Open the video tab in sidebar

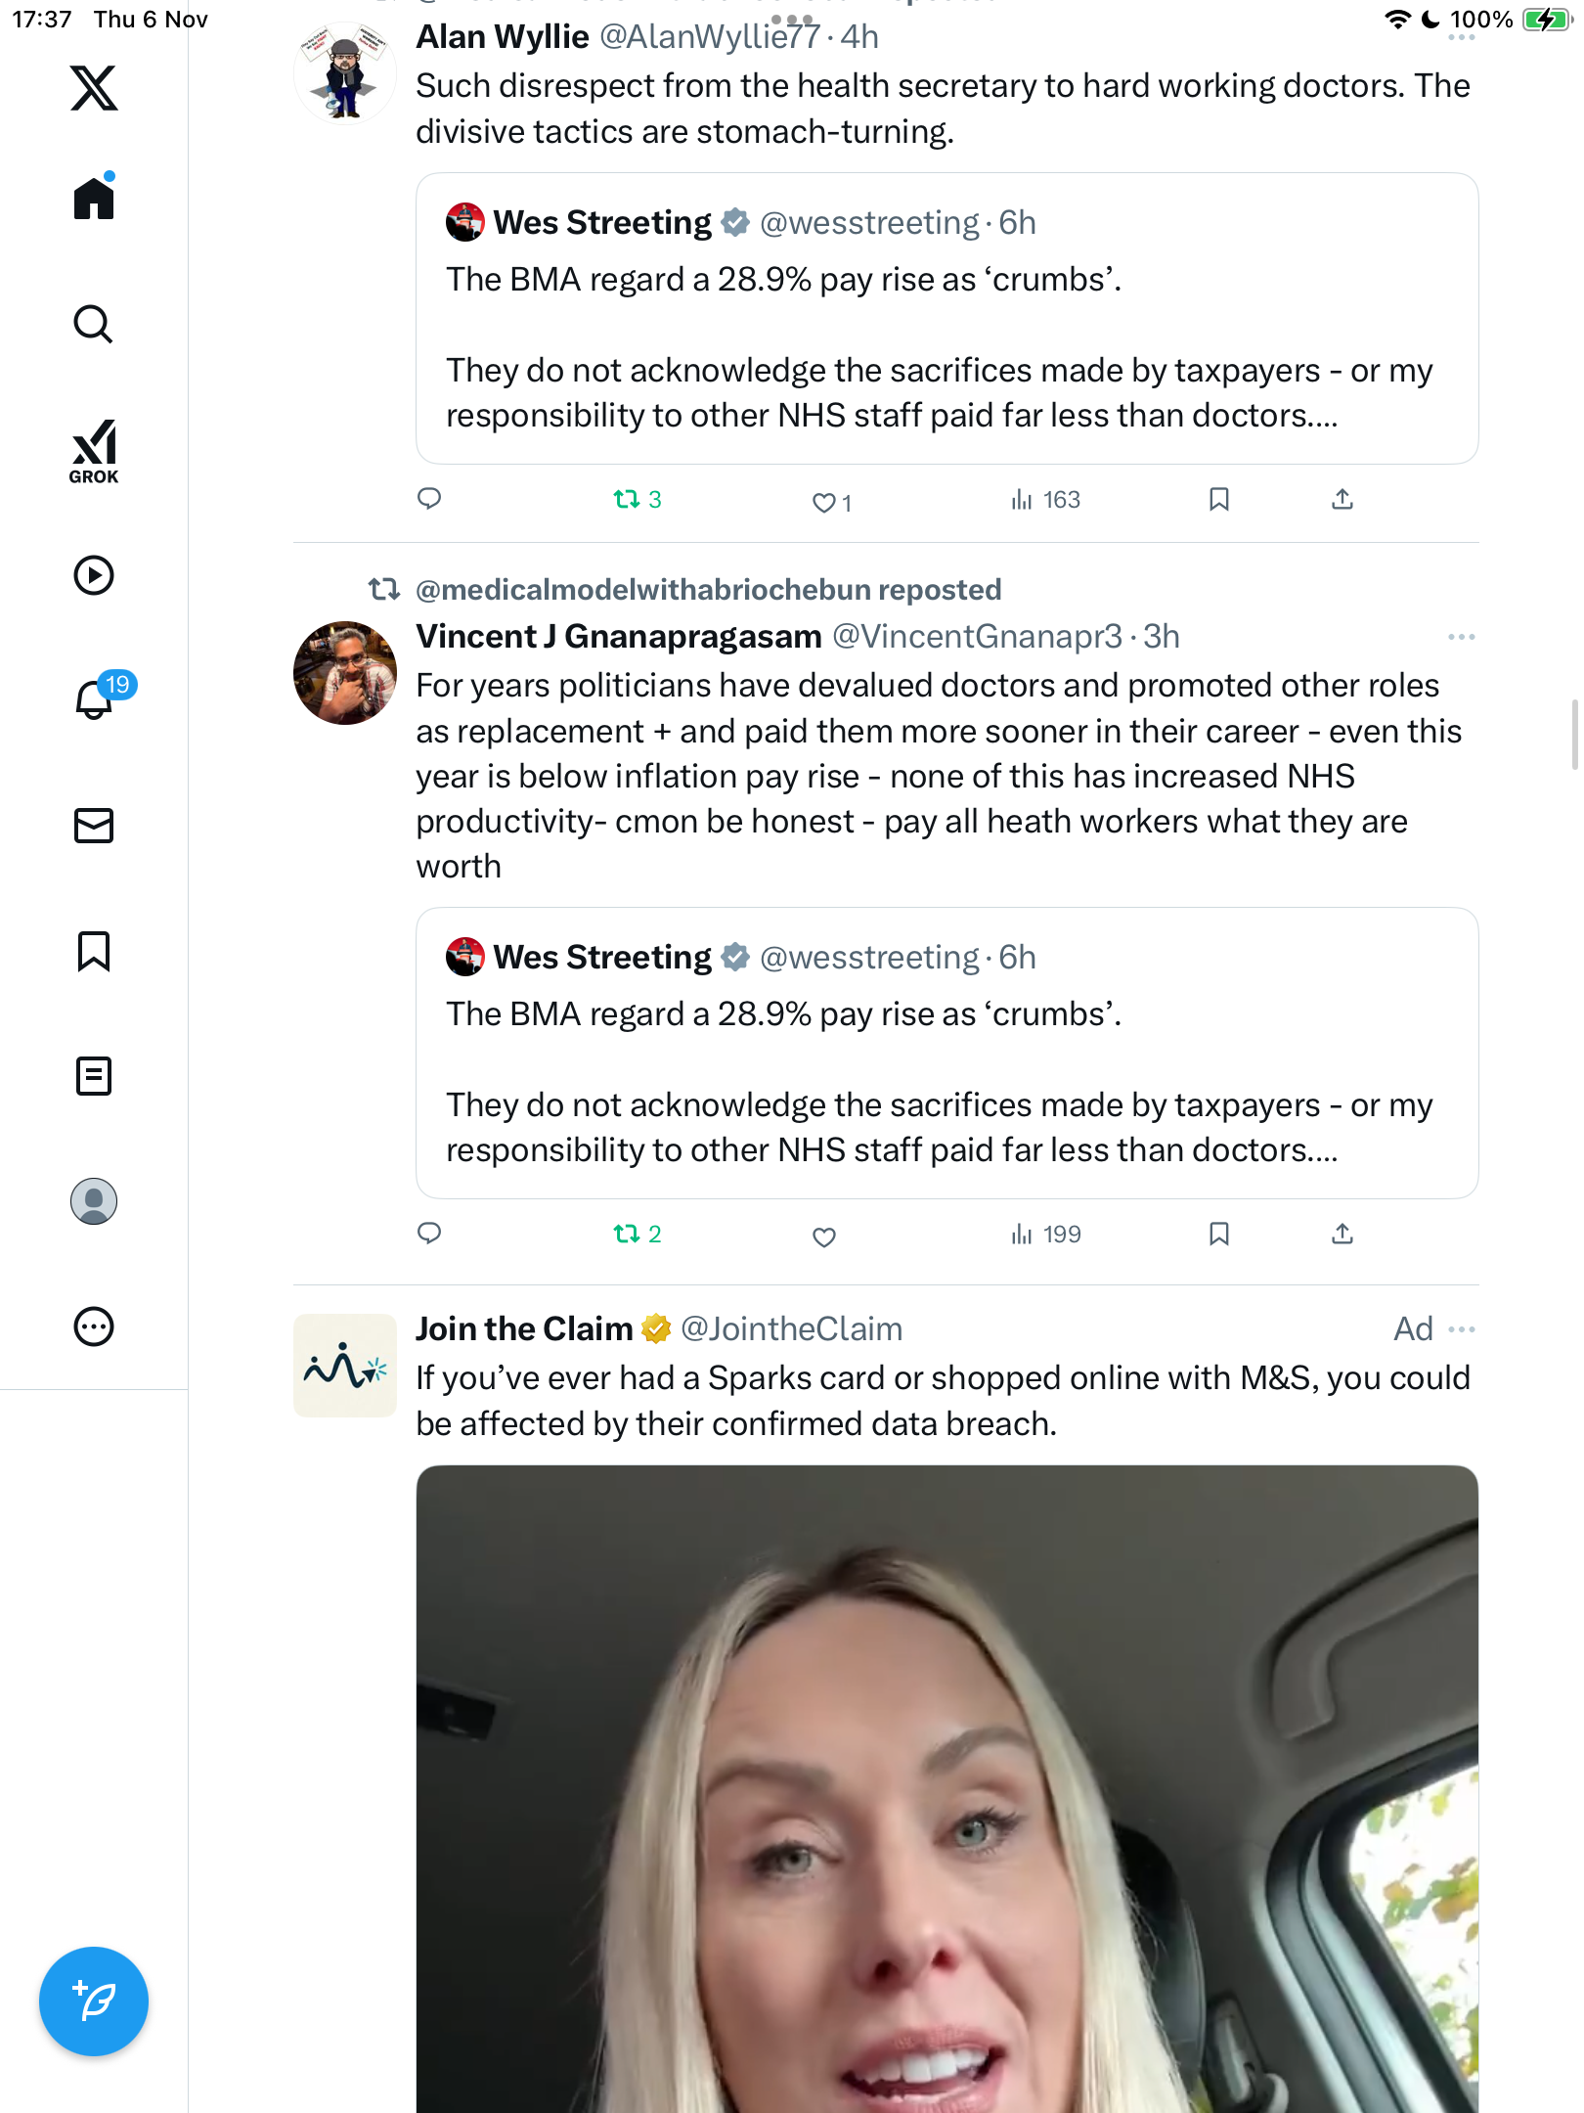point(94,575)
